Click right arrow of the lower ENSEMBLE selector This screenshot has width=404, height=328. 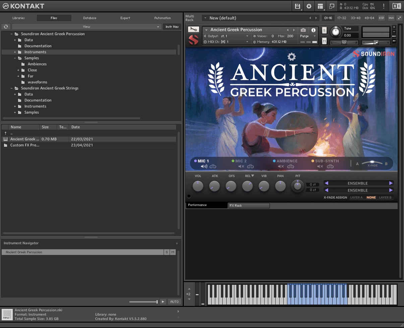coord(391,190)
